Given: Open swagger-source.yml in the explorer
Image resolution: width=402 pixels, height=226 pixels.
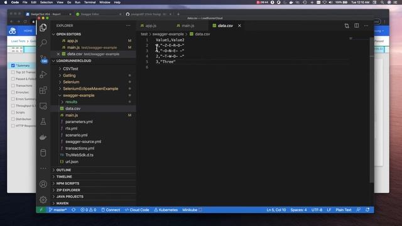Looking at the screenshot, I should (x=83, y=142).
